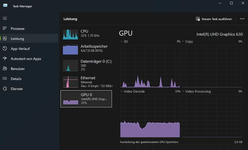The width and height of the screenshot is (248, 150).
Task: Click CPU label in resource list
Action: click(84, 31)
